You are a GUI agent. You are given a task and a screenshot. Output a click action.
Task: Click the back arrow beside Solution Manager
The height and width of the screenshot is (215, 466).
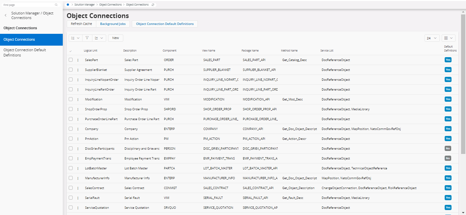click(x=6, y=15)
